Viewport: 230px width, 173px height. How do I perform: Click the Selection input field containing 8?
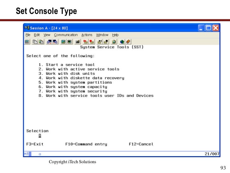click(x=40, y=135)
